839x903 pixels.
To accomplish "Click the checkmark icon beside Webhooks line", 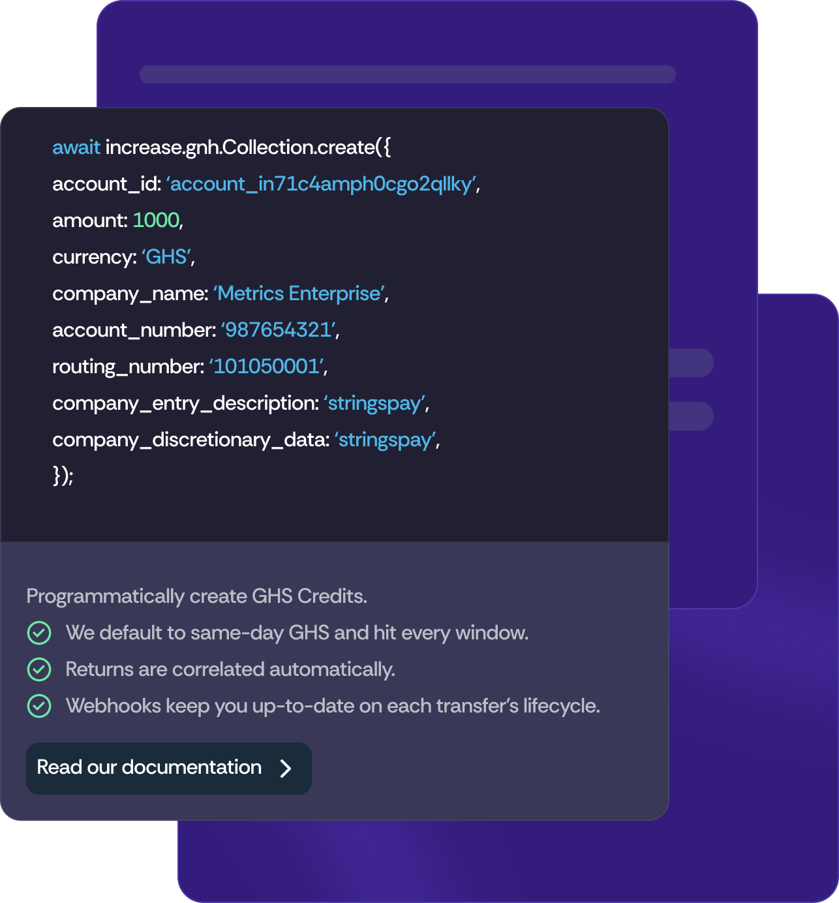I will pos(39,706).
